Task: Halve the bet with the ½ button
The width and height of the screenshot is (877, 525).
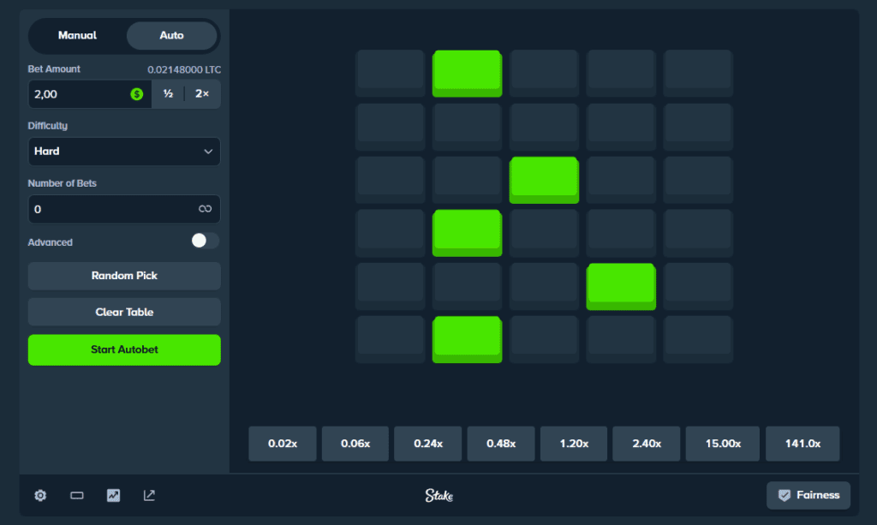Action: 168,94
